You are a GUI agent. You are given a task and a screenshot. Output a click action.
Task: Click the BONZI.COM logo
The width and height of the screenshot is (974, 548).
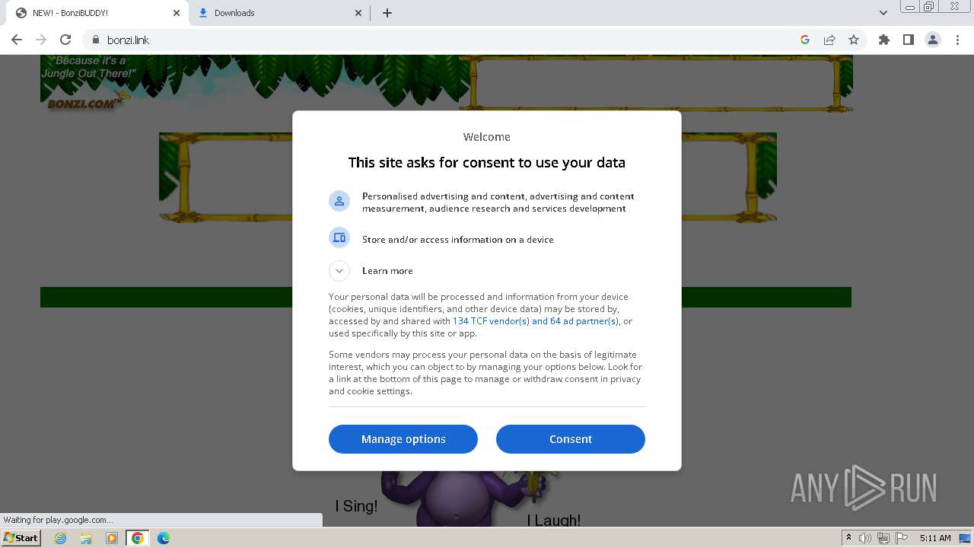coord(87,104)
